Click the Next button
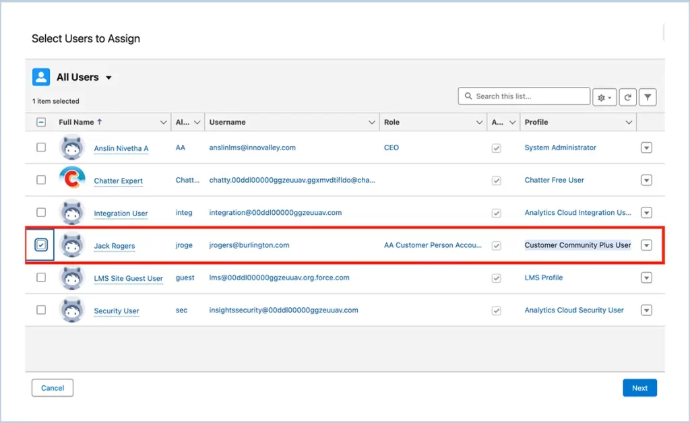This screenshot has height=423, width=690. [x=640, y=388]
